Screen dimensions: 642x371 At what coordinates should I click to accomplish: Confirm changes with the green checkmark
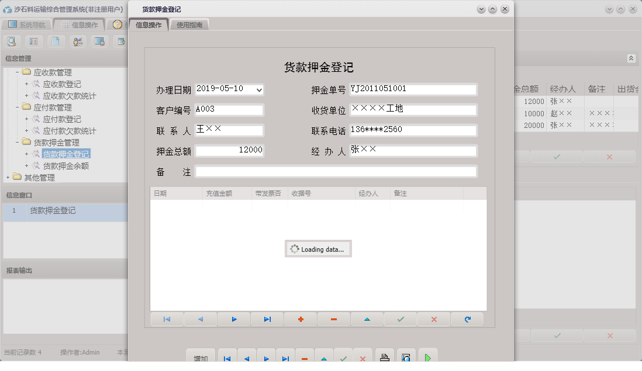(x=400, y=319)
